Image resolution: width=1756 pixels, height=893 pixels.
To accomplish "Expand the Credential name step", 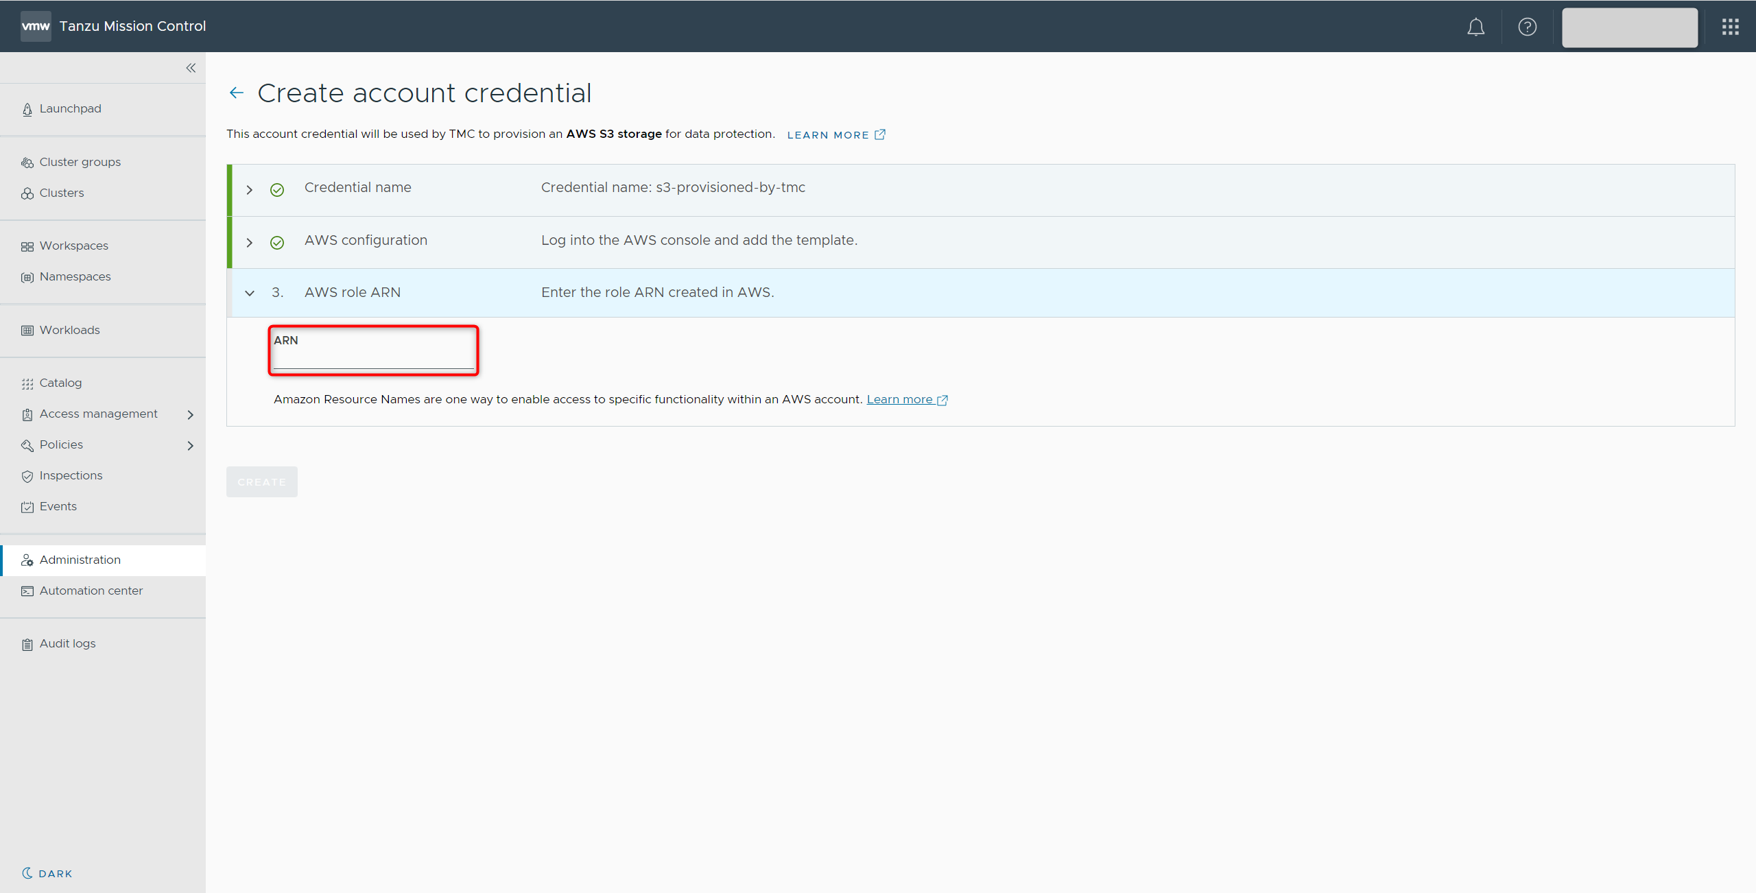I will tap(250, 190).
